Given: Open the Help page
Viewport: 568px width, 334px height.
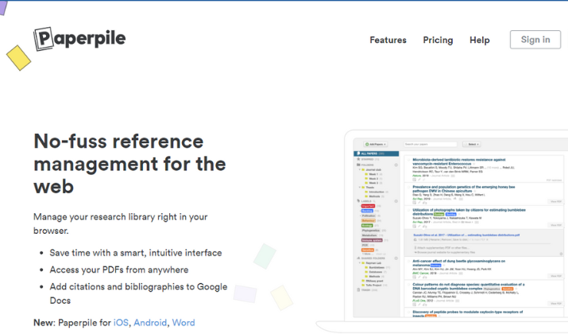Looking at the screenshot, I should (x=480, y=40).
